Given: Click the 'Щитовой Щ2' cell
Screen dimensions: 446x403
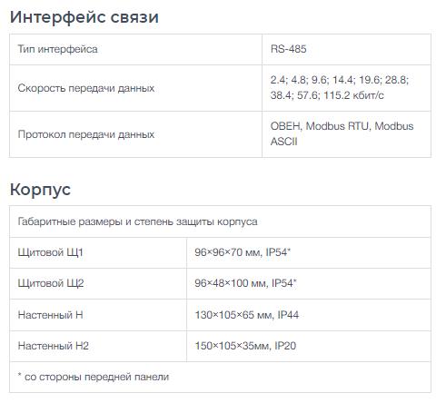Looking at the screenshot, I should click(x=98, y=283).
